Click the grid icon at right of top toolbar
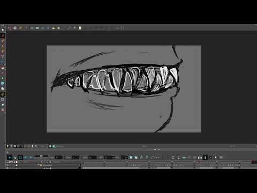The width and height of the screenshot is (257, 193). click(x=120, y=28)
